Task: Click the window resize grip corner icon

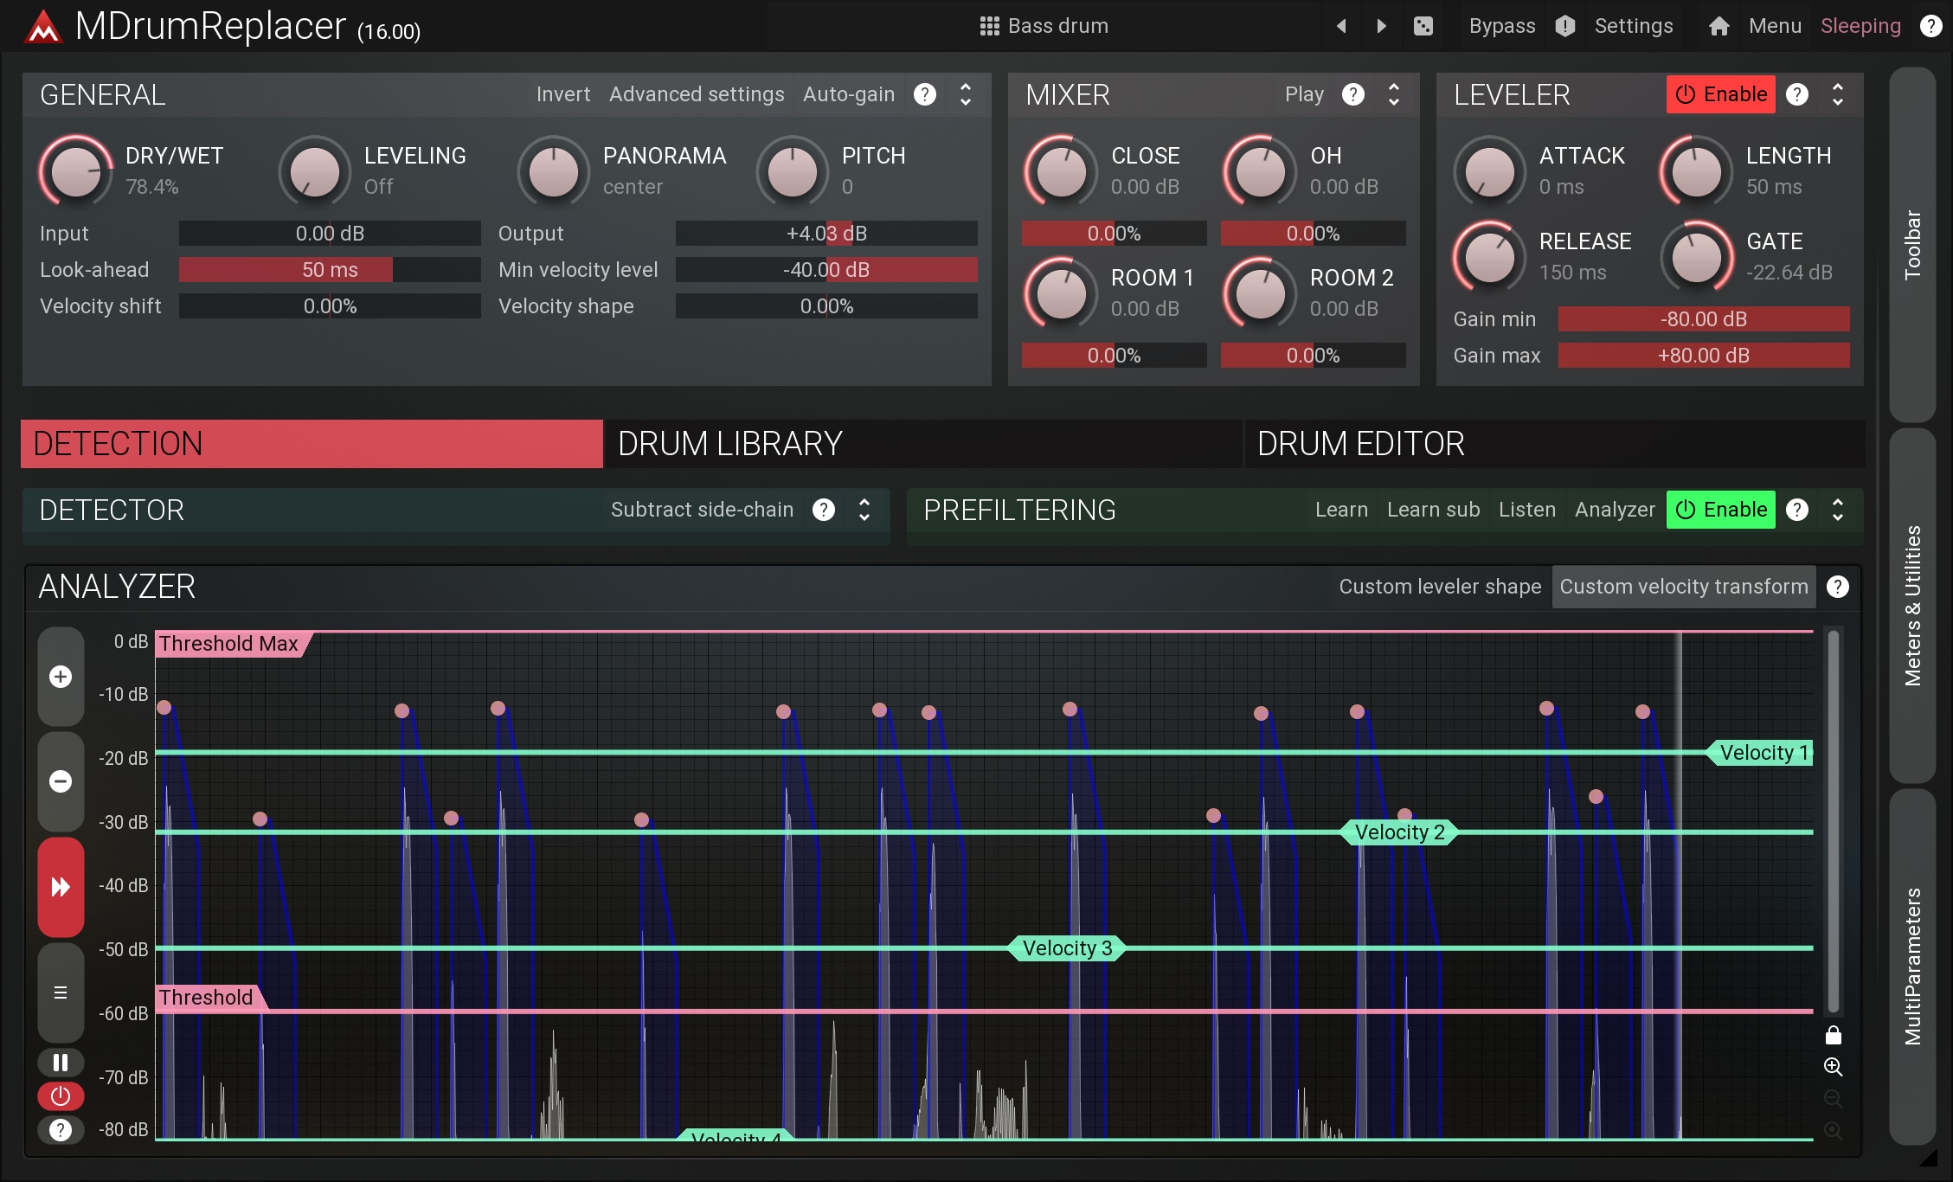Action: 1928,1157
